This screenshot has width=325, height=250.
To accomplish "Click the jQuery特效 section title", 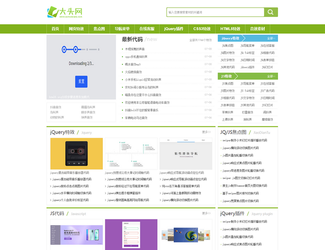I will coord(62,132).
